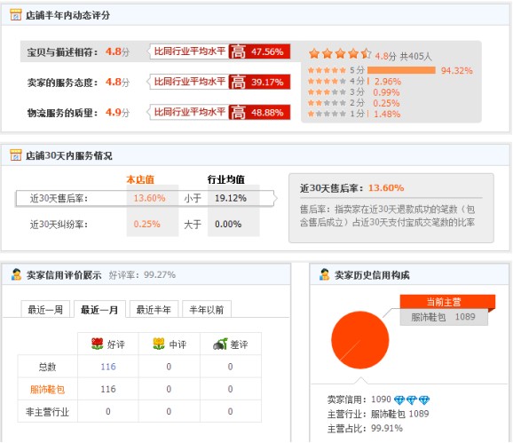Click the dark flower 差评 icon
Viewport: 513px width, 443px height.
click(220, 344)
